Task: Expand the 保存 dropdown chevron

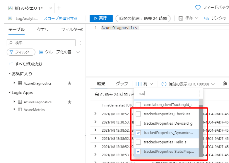Action: [197, 18]
